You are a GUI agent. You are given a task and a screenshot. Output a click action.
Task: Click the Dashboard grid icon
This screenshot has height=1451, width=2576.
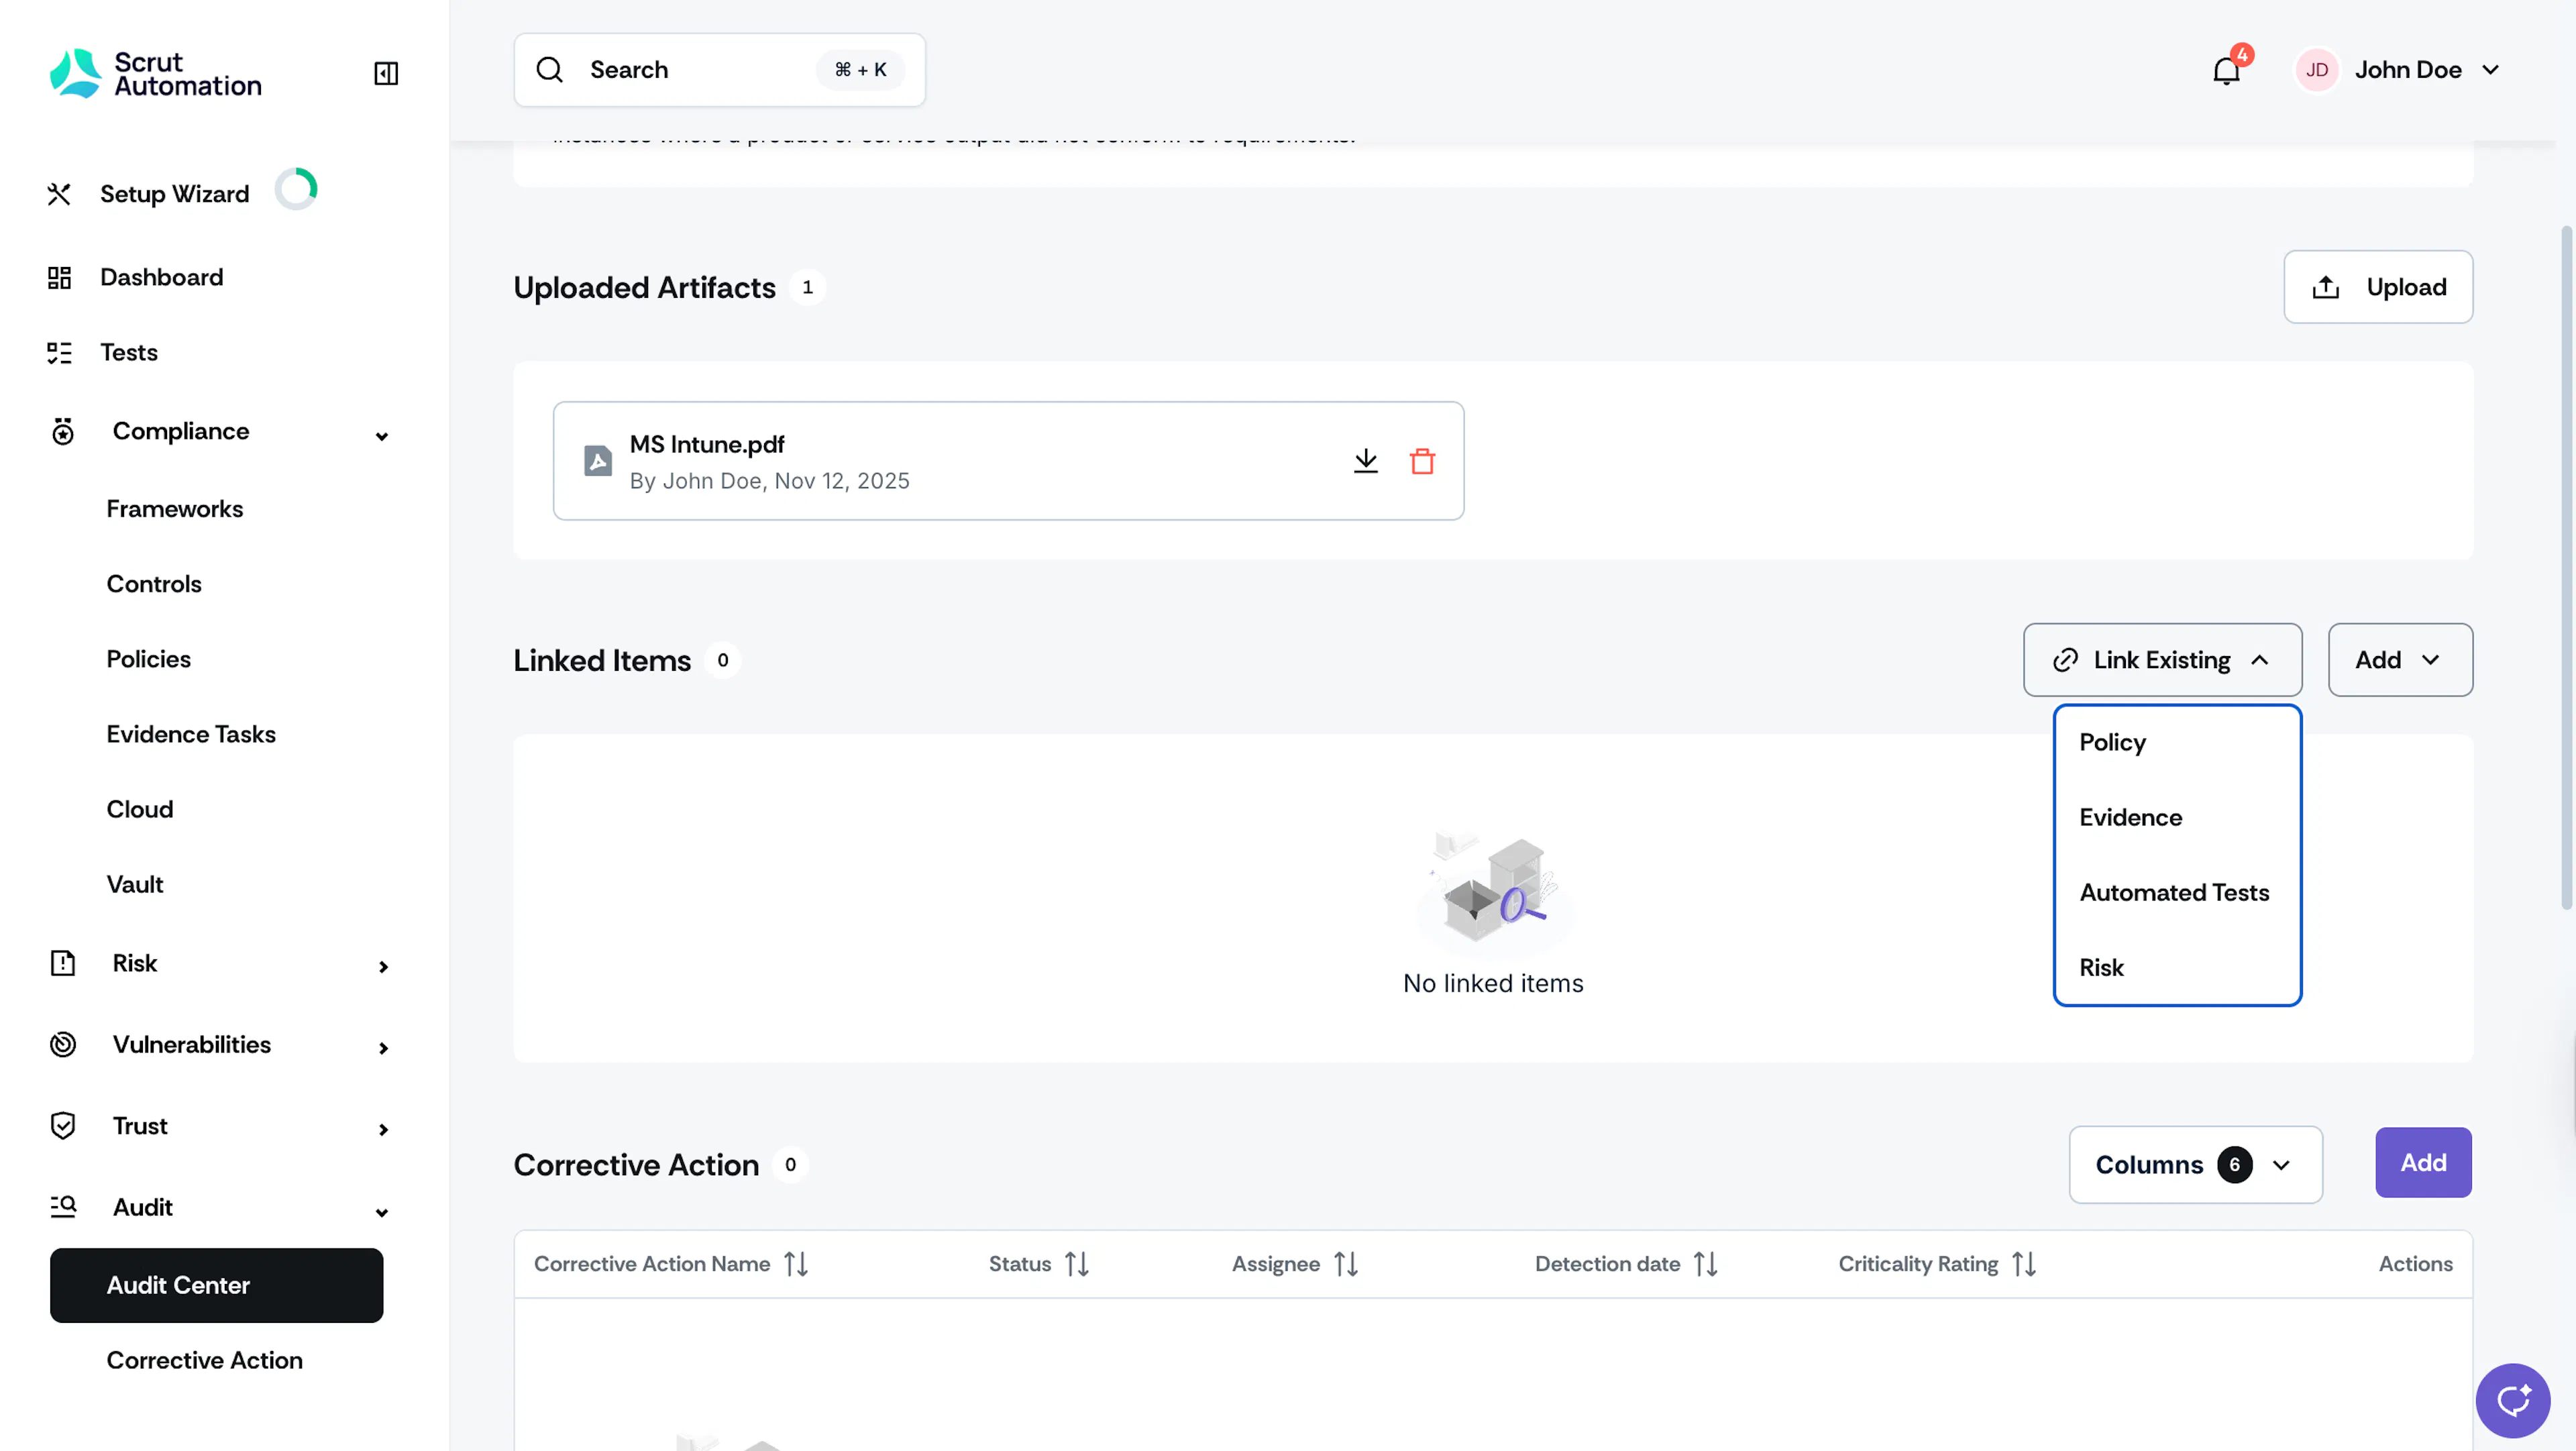click(59, 278)
